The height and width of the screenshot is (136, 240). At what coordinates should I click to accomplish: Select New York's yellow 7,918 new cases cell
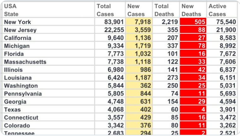pos(139,22)
